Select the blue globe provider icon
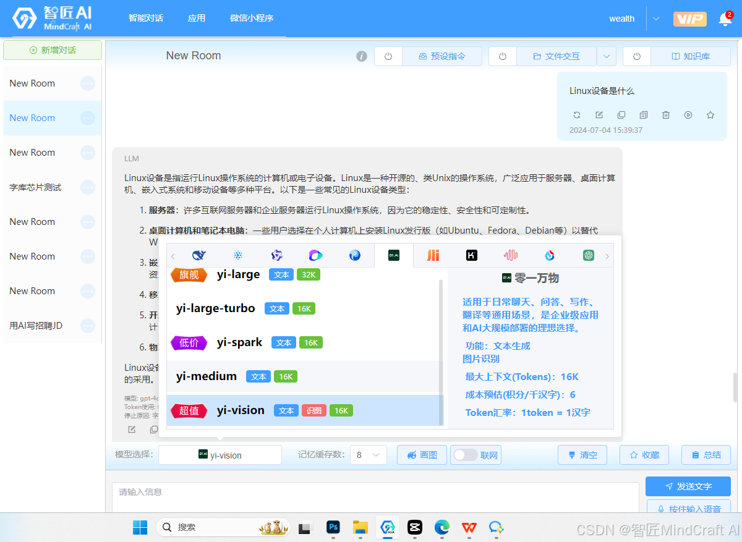This screenshot has width=742, height=542. point(355,255)
